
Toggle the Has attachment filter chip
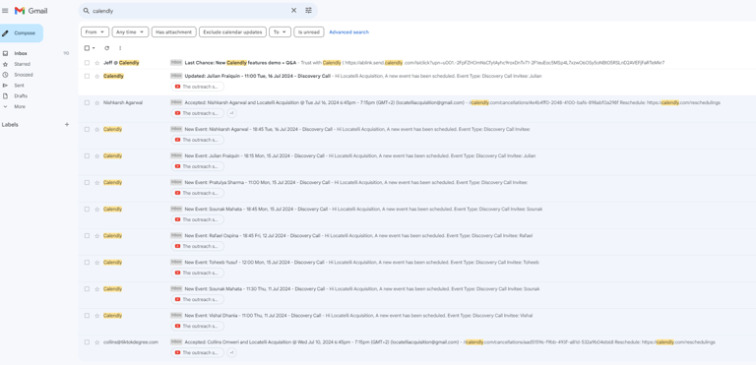pos(173,31)
